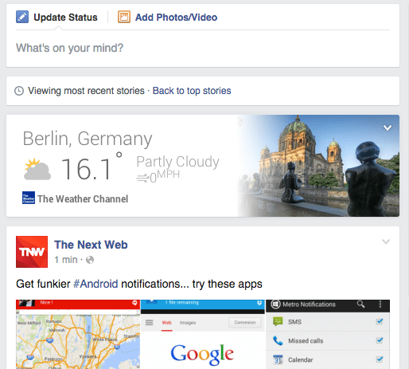Viewport: 409px width, 369px height.
Task: Open The Next Web post options chevron
Action: tap(386, 241)
